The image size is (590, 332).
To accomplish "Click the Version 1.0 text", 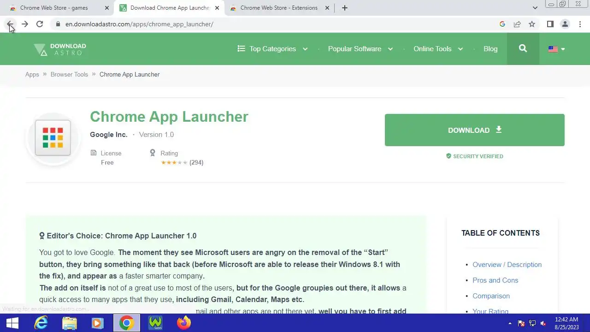I will point(156,135).
